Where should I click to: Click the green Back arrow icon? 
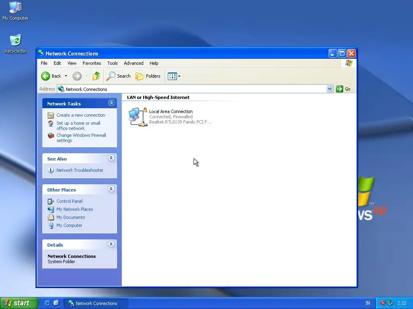pyautogui.click(x=45, y=76)
